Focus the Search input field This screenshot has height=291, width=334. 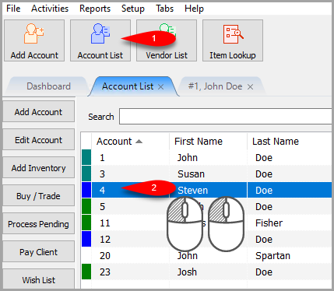coord(225,117)
